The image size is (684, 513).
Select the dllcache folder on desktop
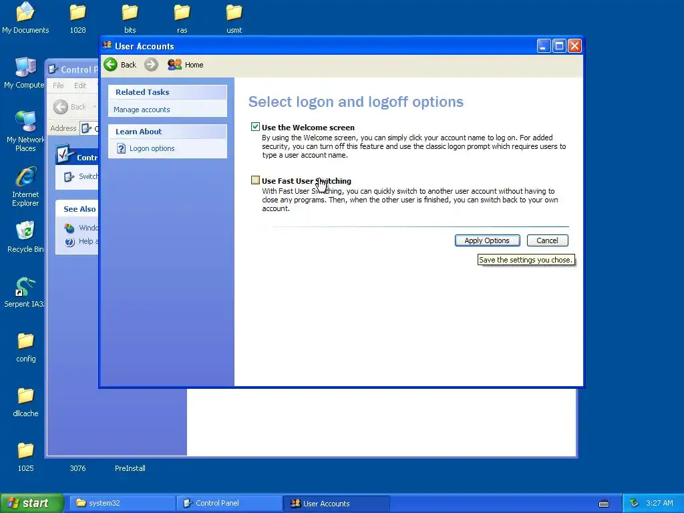pyautogui.click(x=26, y=401)
